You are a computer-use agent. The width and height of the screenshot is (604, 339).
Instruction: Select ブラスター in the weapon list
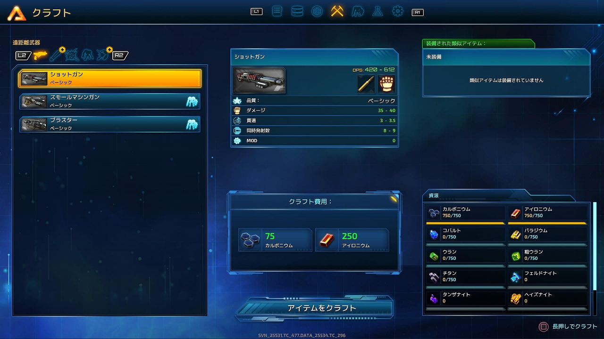pyautogui.click(x=110, y=124)
